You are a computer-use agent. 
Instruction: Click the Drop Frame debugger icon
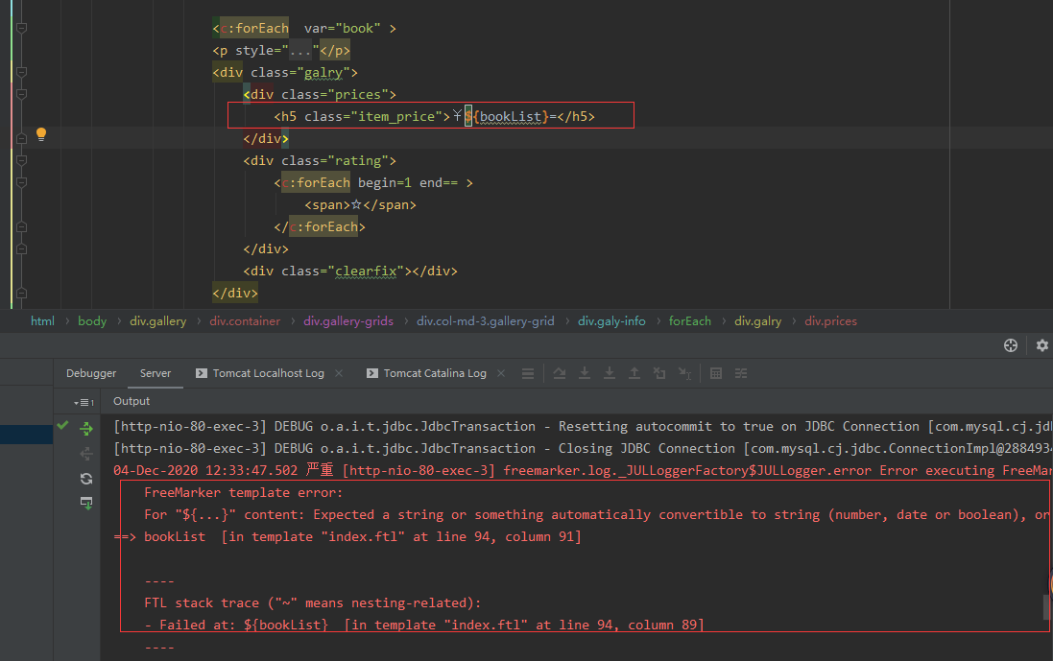click(x=659, y=373)
